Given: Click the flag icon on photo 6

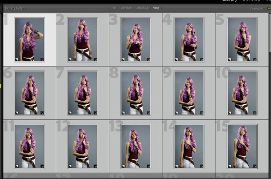Looking at the screenshot, I should click(x=17, y=113).
